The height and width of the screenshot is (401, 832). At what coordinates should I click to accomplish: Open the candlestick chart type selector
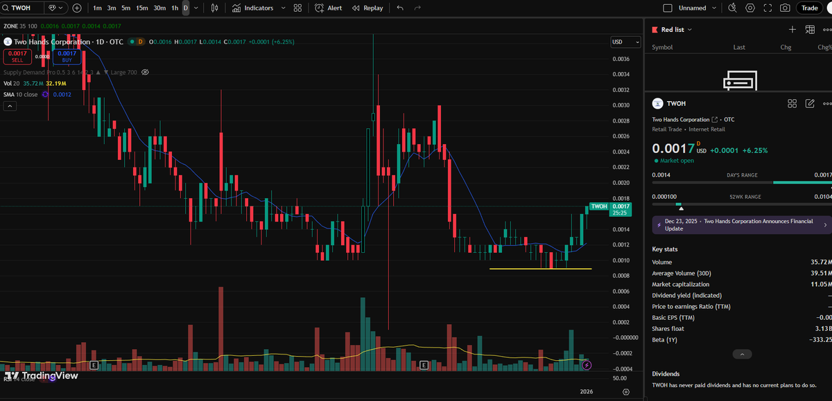[215, 8]
